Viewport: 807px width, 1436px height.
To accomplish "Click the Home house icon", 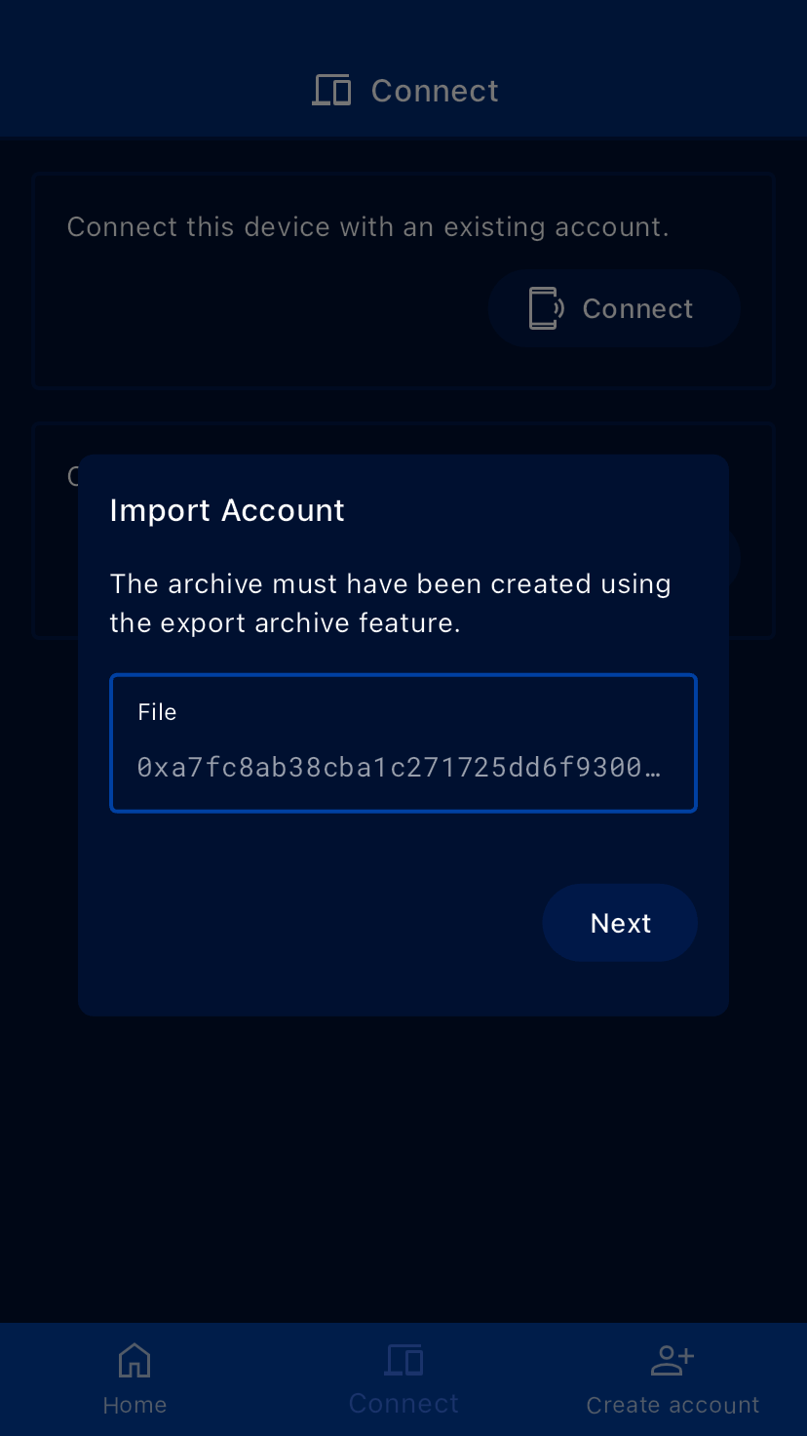I will coord(134,1359).
